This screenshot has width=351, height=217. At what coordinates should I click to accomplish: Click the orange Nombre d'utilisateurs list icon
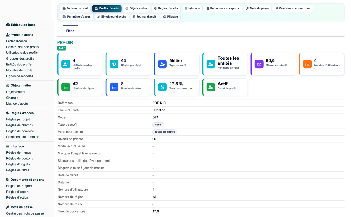coord(307,64)
